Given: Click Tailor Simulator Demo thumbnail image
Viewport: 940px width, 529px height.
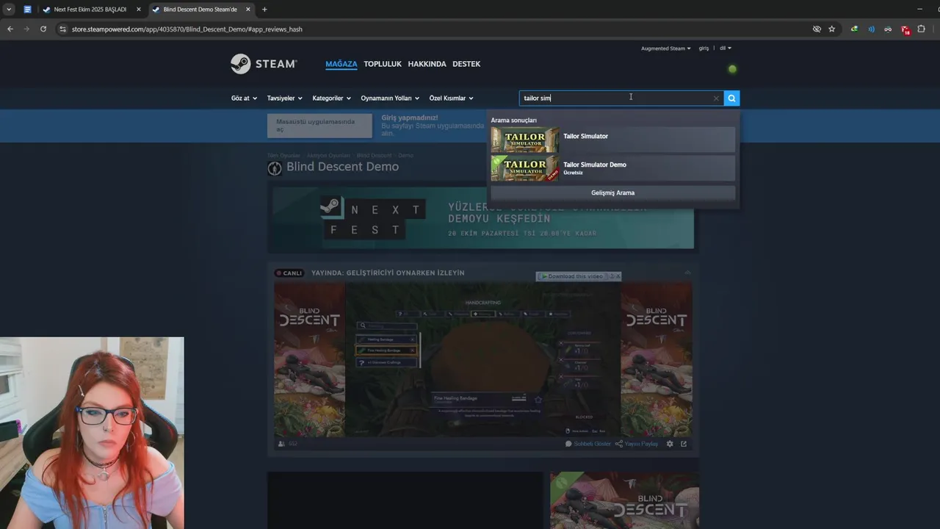Looking at the screenshot, I should click(524, 168).
